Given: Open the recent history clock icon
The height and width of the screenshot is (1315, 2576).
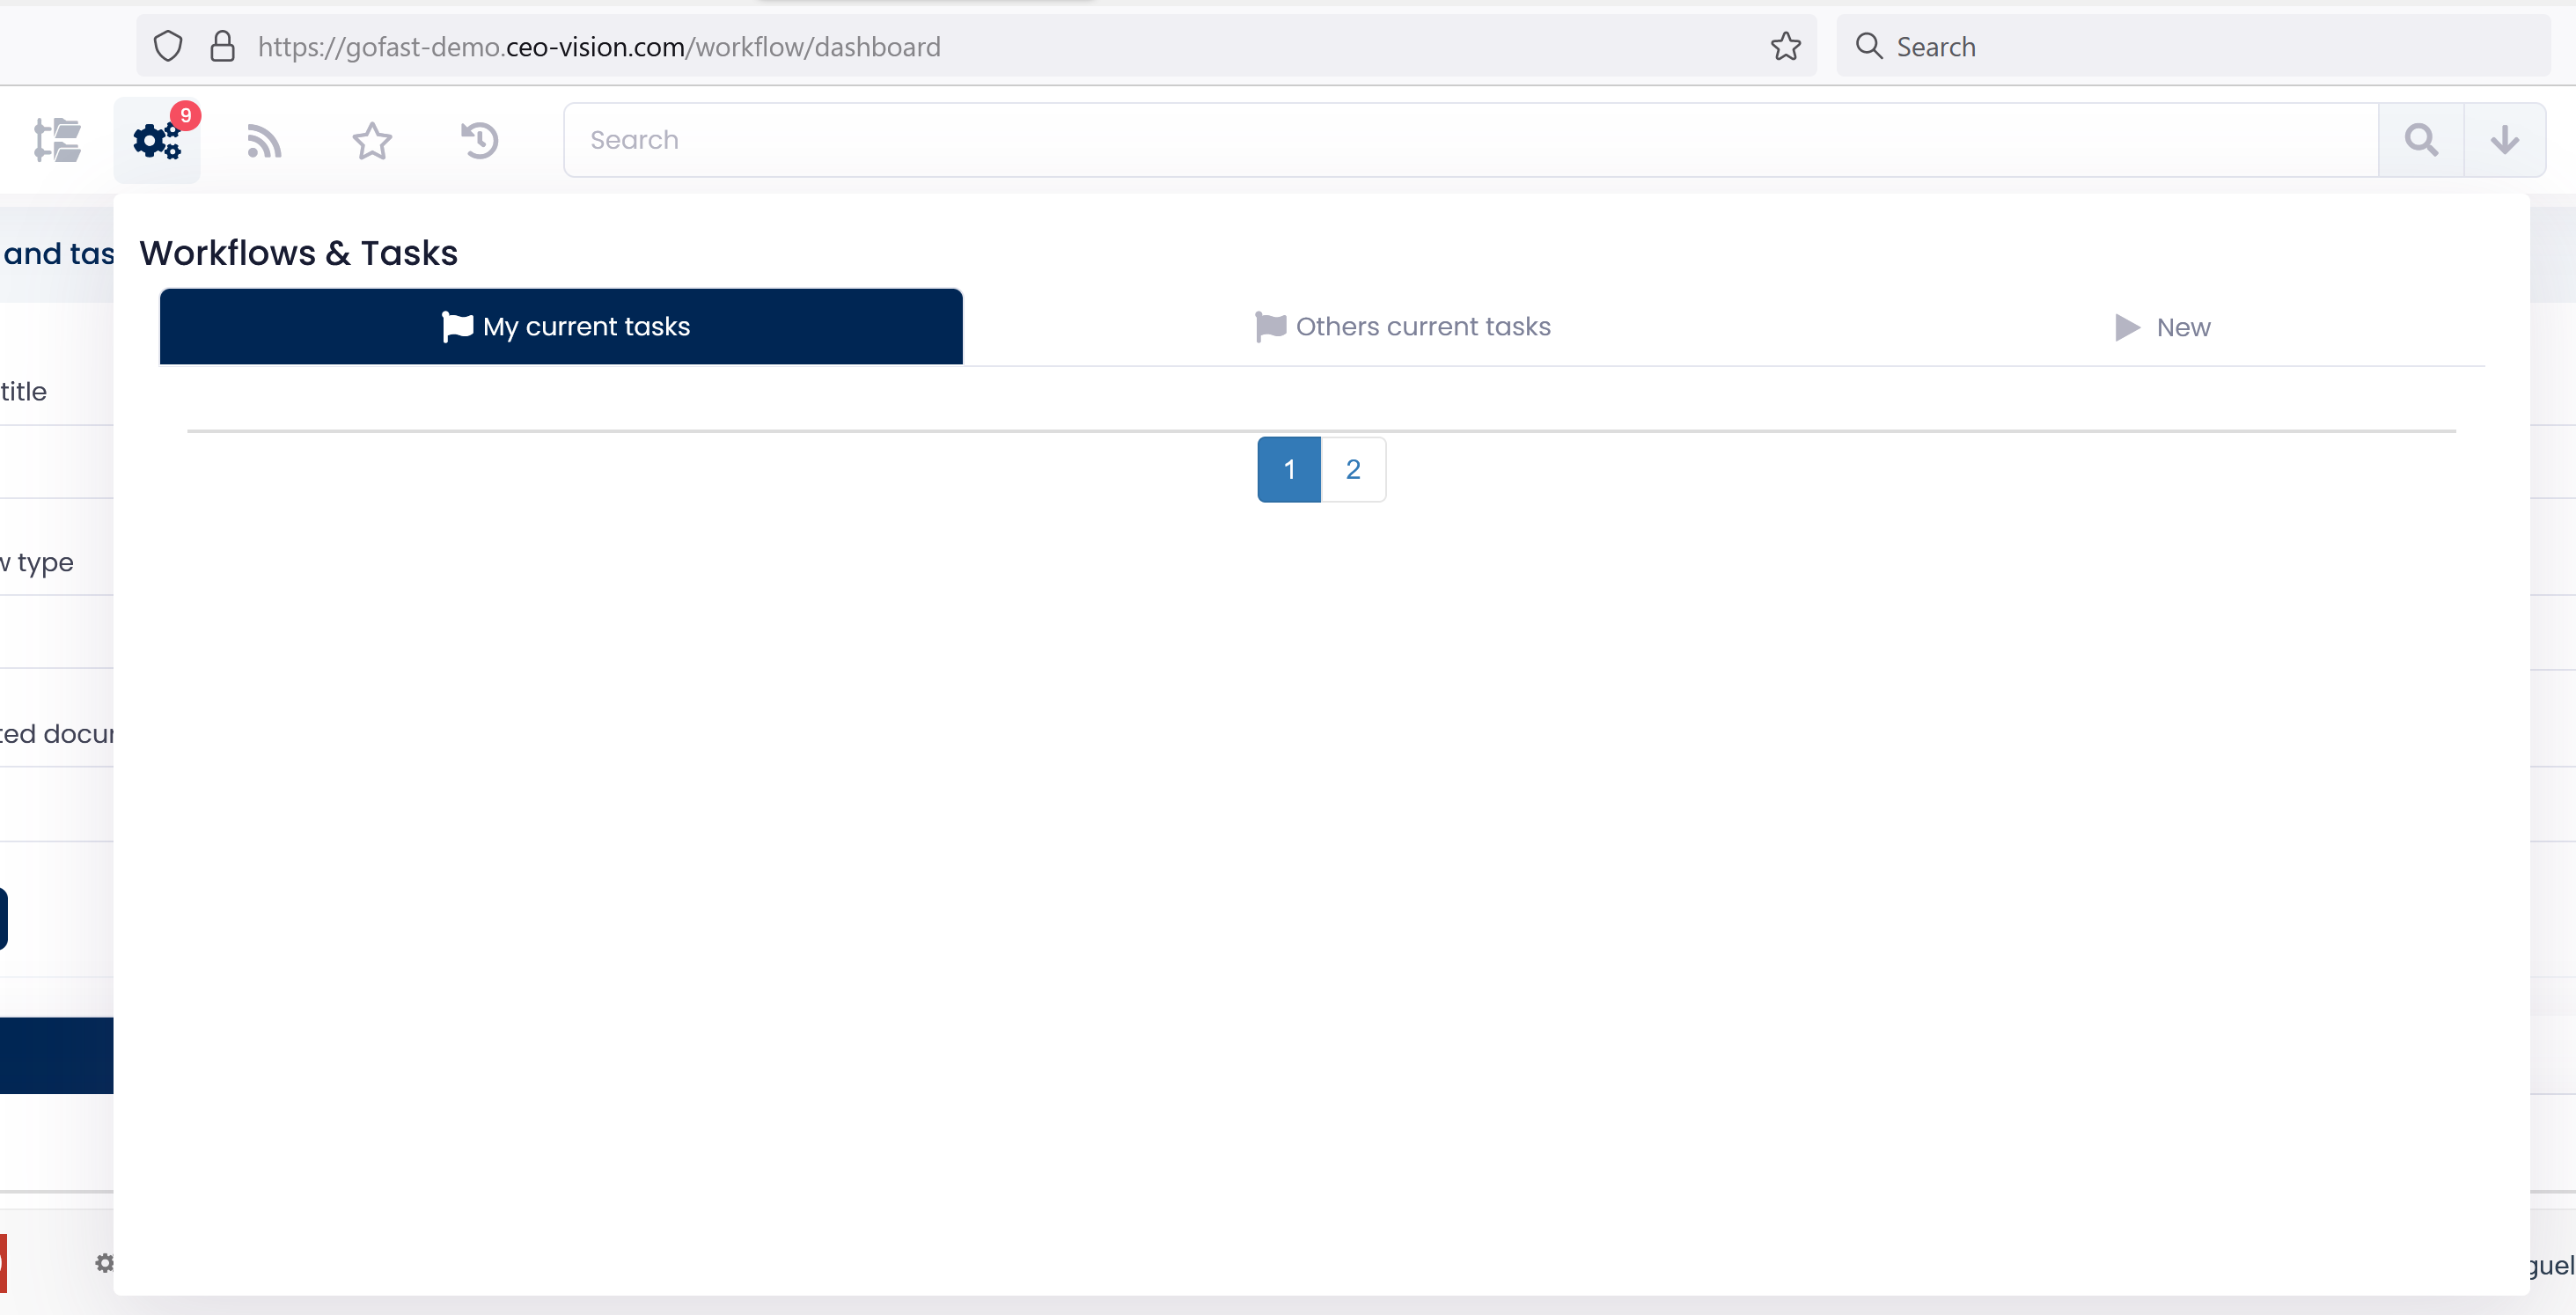Looking at the screenshot, I should click(x=480, y=141).
